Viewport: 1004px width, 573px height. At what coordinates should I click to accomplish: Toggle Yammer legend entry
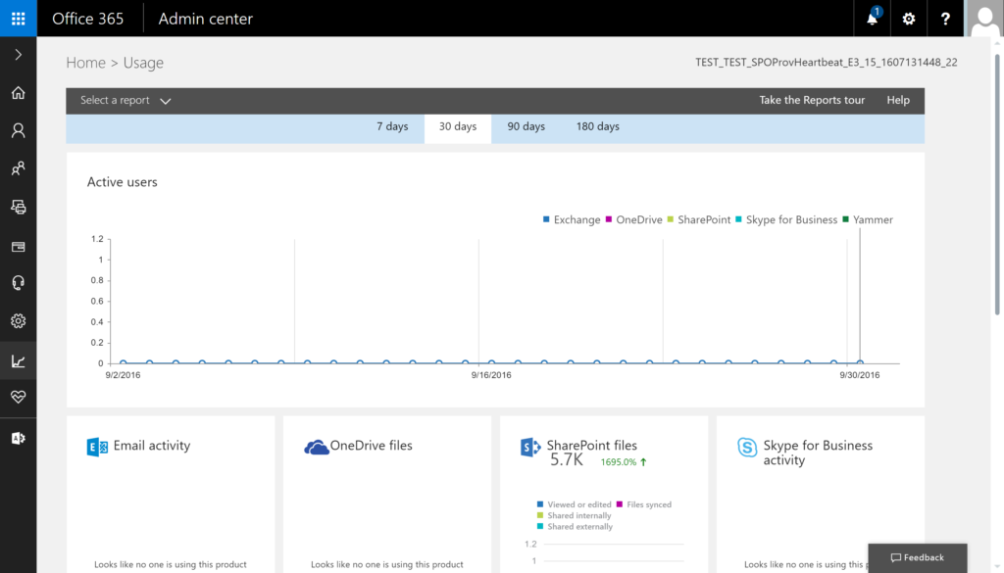(x=867, y=219)
